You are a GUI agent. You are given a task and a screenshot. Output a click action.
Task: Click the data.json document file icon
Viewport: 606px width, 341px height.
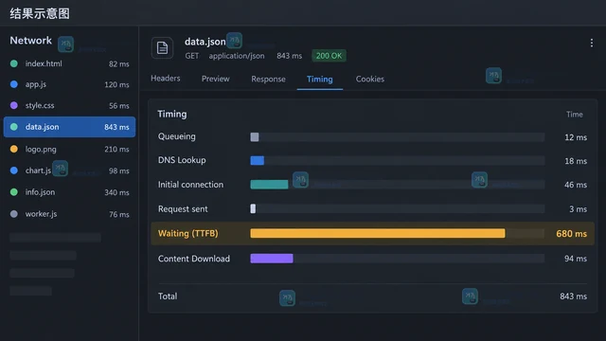pos(162,48)
